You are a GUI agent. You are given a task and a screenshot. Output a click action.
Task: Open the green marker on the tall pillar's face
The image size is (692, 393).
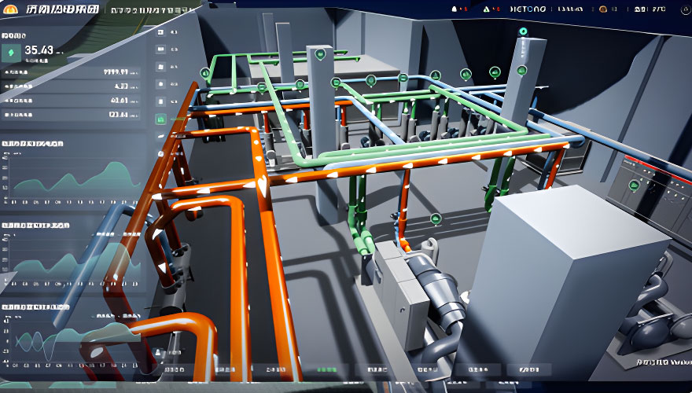click(x=521, y=70)
